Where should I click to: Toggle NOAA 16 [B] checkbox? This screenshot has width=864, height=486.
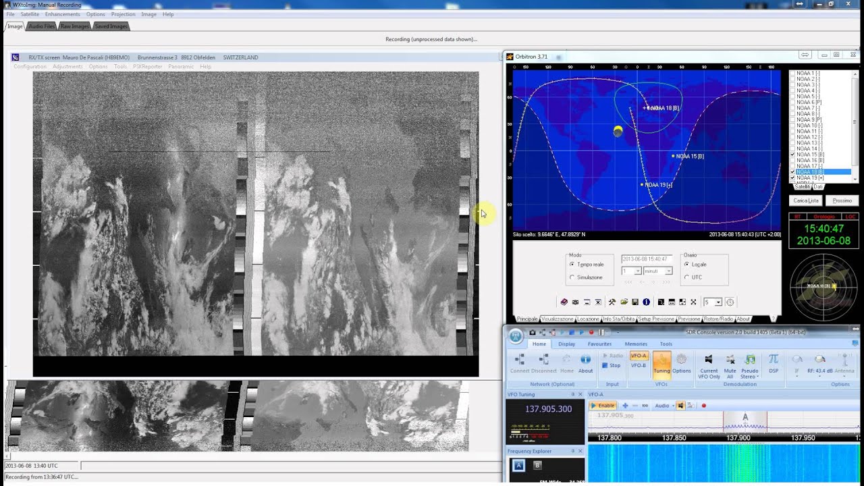point(793,161)
